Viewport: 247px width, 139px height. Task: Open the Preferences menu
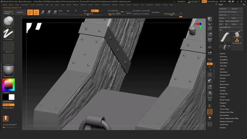pyautogui.click(x=106, y=5)
